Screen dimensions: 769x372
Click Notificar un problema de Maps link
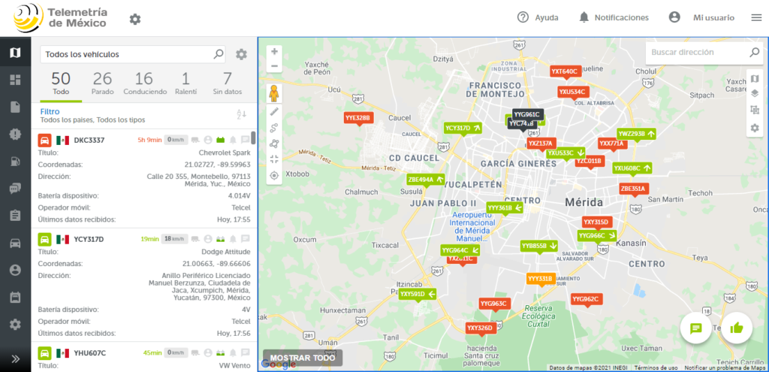click(x=725, y=367)
